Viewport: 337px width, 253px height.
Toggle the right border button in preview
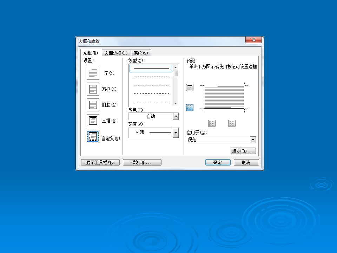pyautogui.click(x=232, y=123)
